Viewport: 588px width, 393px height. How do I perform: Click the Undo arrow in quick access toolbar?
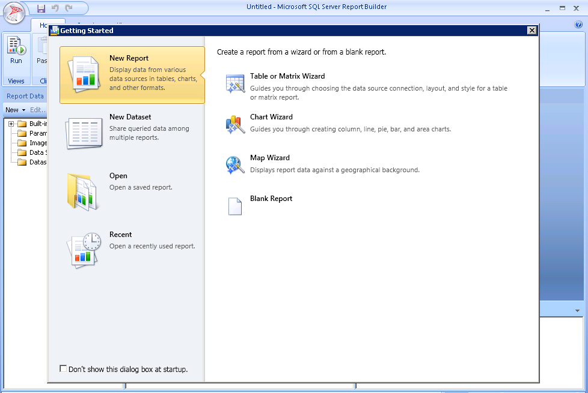[x=55, y=8]
